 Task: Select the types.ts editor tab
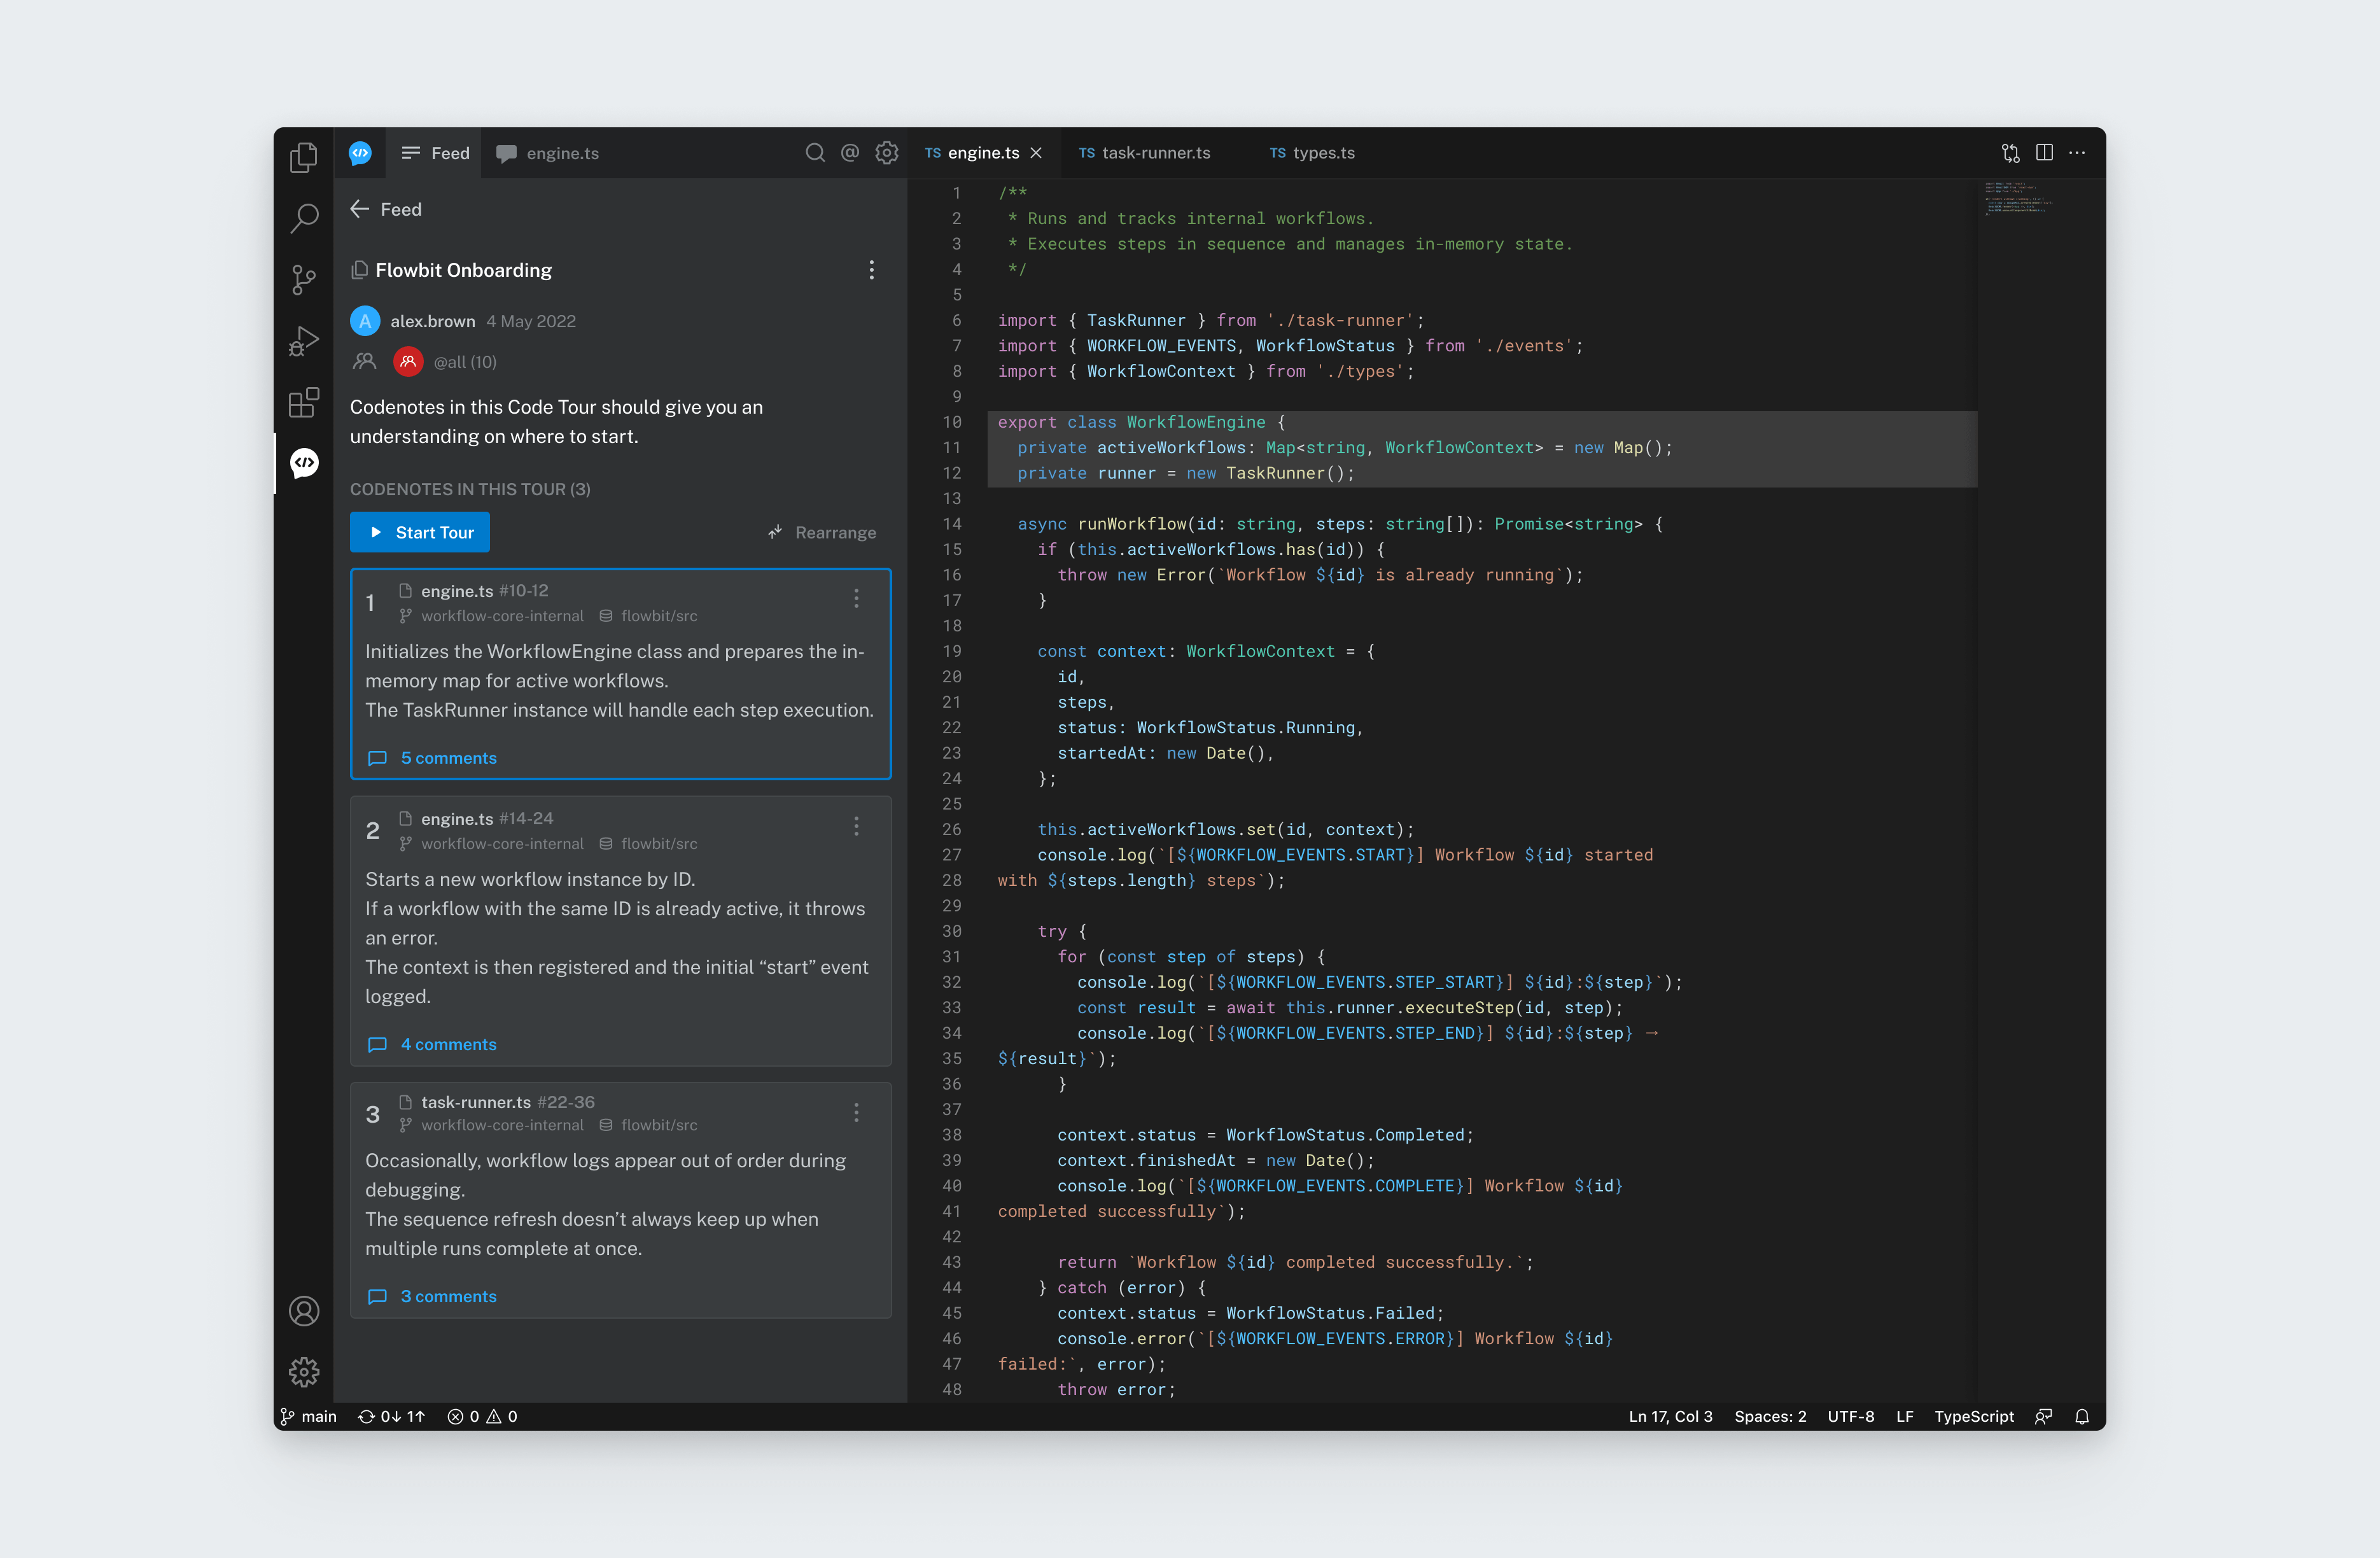coord(1312,153)
